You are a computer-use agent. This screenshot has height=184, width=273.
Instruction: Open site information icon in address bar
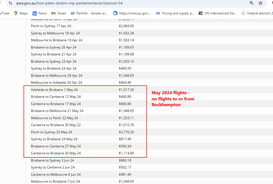coord(11,3)
